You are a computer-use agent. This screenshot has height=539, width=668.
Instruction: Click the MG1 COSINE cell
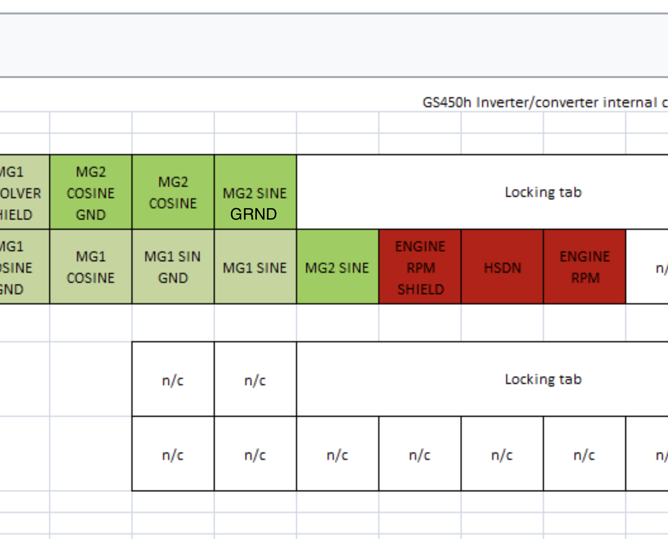(x=91, y=267)
